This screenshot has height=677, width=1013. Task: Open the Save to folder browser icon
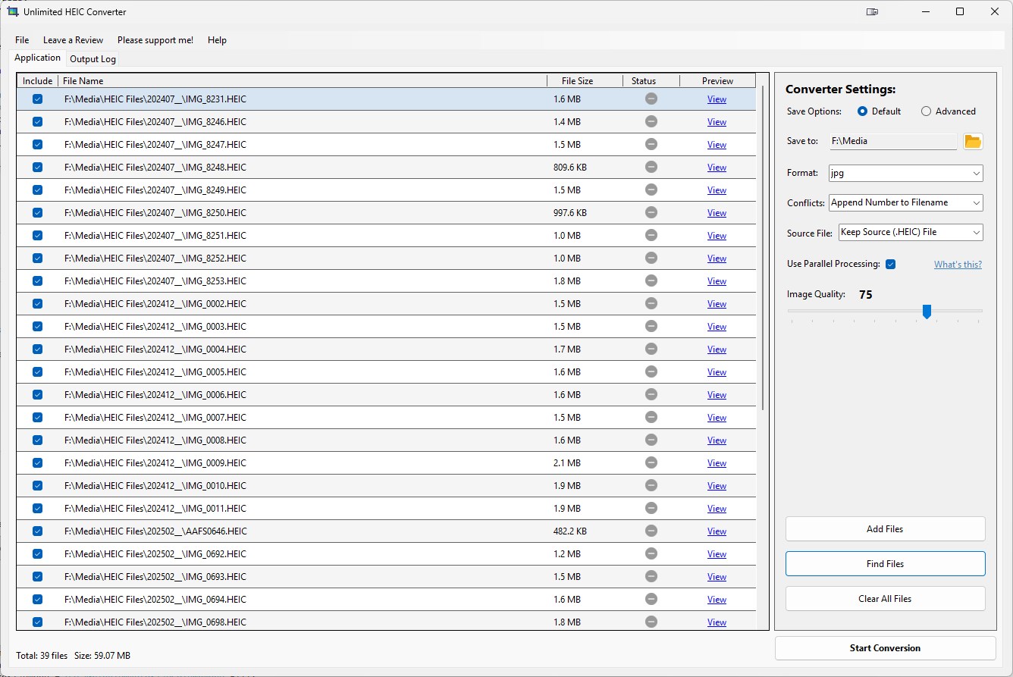point(973,141)
